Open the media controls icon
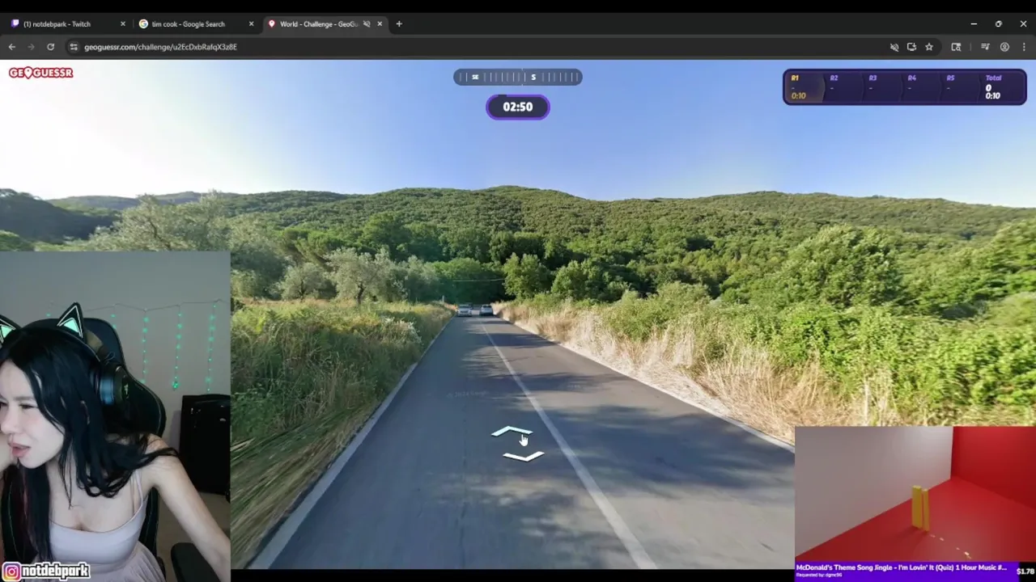Image resolution: width=1036 pixels, height=582 pixels. (x=985, y=47)
